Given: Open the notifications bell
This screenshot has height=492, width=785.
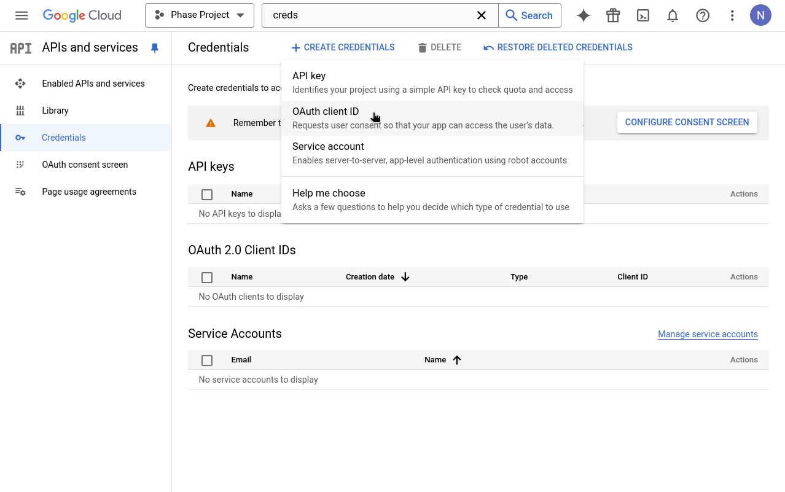Looking at the screenshot, I should [x=673, y=15].
